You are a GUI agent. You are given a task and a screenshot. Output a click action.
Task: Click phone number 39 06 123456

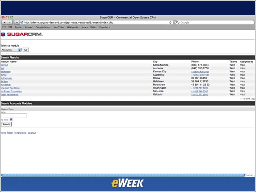199,78
